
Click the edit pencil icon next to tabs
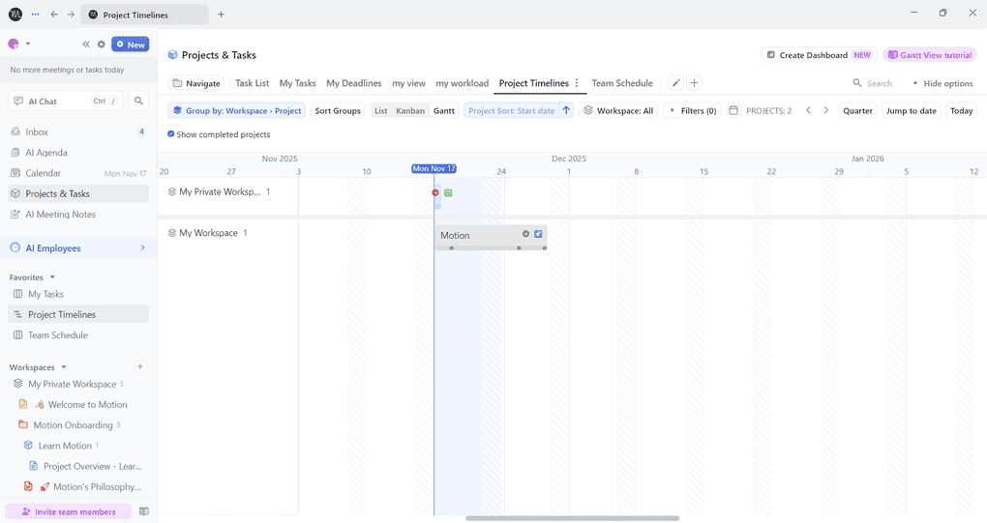click(x=676, y=83)
